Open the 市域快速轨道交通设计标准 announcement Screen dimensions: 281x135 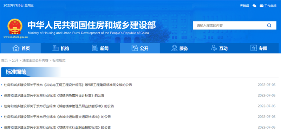pyautogui.click(x=57, y=117)
